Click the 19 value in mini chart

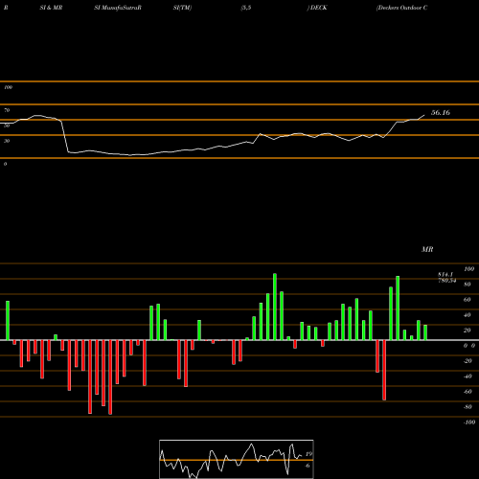click(x=308, y=454)
